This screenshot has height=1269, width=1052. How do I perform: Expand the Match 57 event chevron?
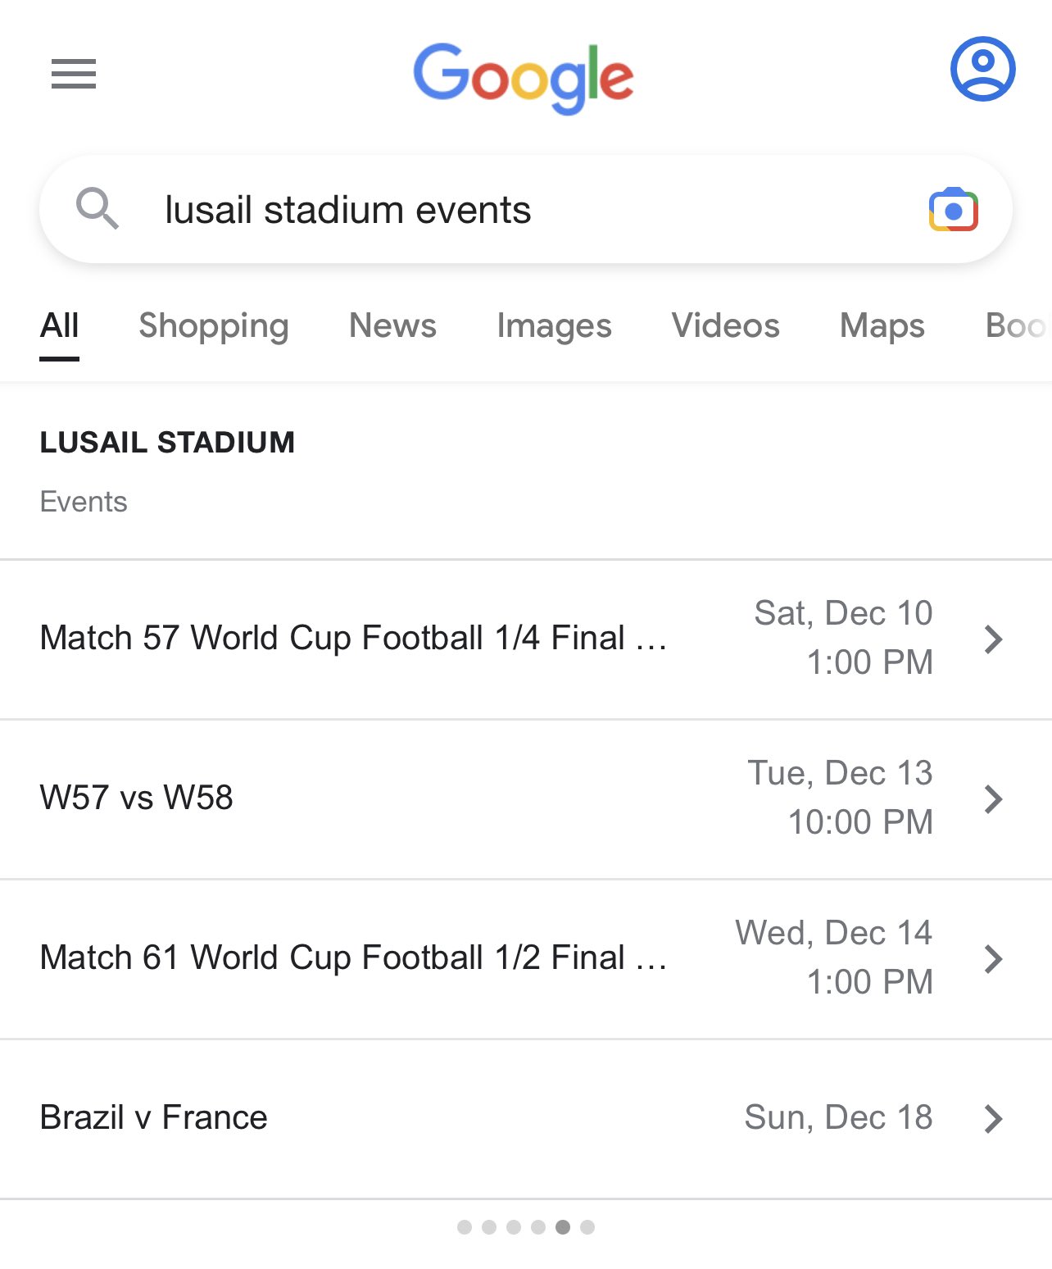[x=993, y=639]
